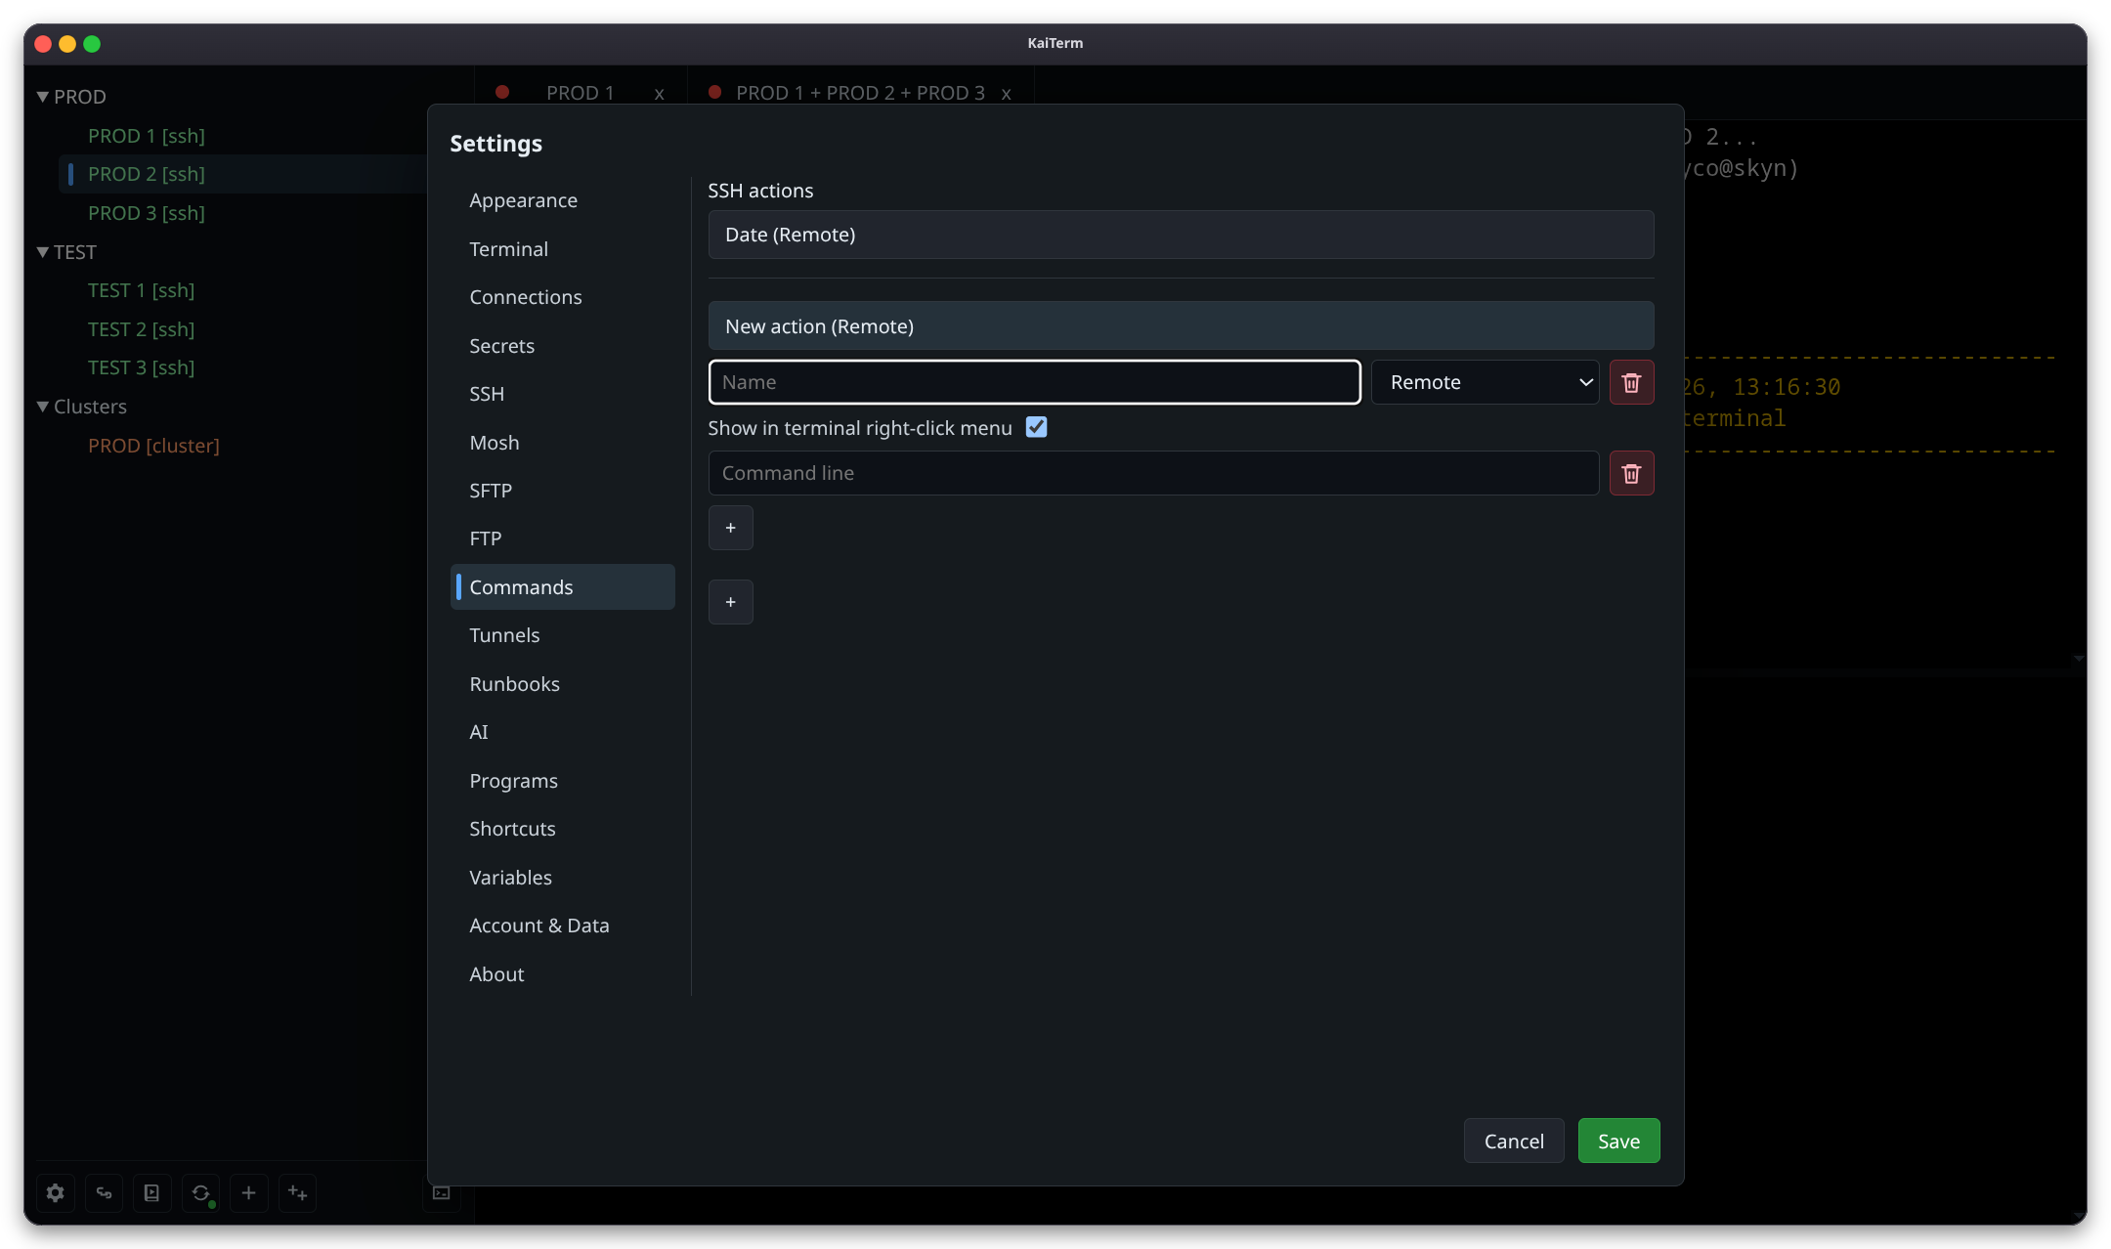This screenshot has height=1249, width=2111.
Task: Delete the new action with top trash icon
Action: coord(1630,382)
